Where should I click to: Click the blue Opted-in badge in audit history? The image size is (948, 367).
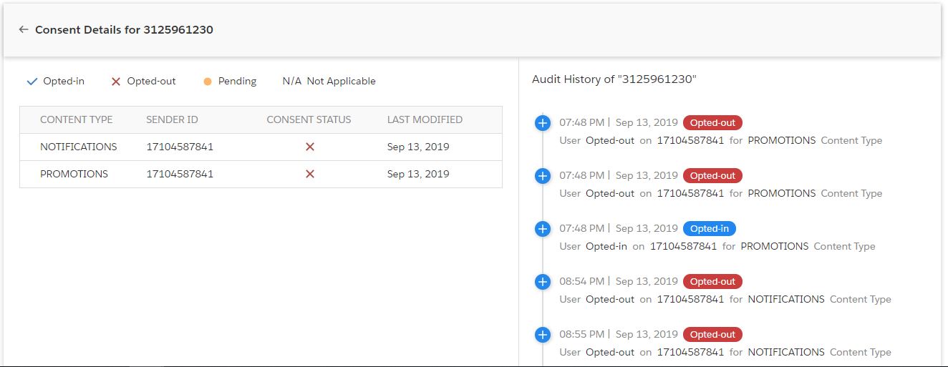click(709, 229)
